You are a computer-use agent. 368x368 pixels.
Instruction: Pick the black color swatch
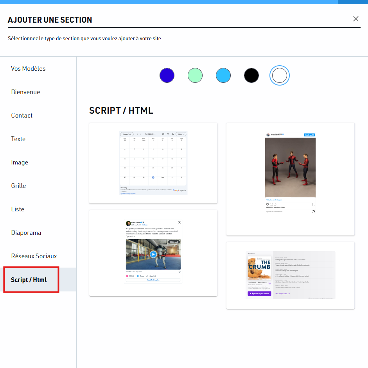251,75
